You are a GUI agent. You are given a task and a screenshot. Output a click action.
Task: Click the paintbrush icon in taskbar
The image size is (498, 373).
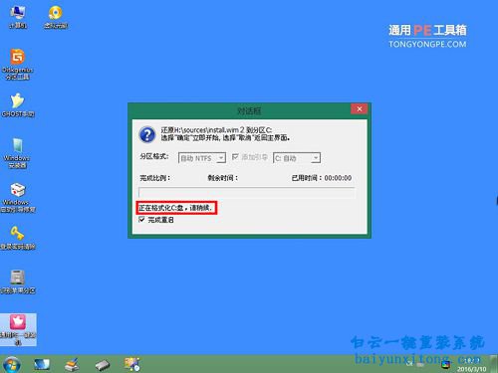click(72, 365)
